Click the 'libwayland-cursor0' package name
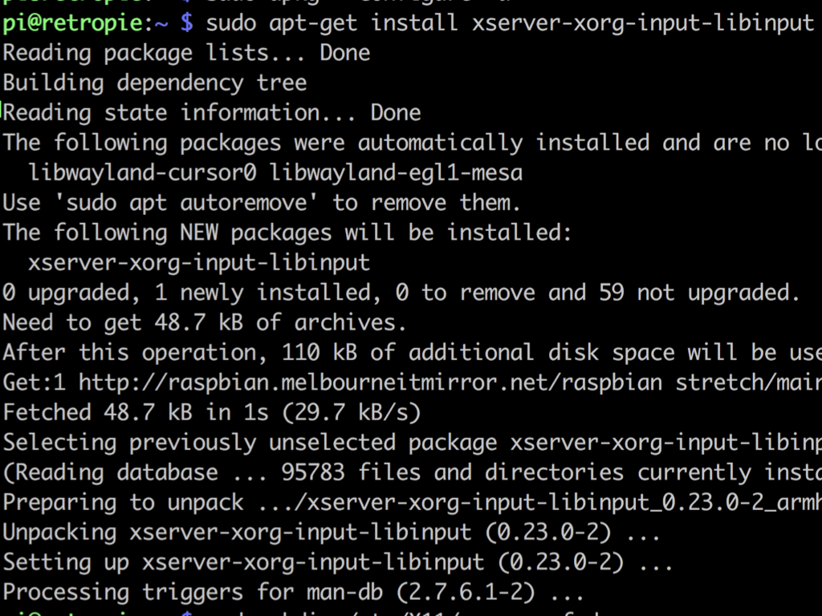Viewport: 822px width, 616px height. pyautogui.click(x=142, y=173)
